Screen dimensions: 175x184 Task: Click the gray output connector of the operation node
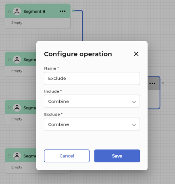click(163, 83)
